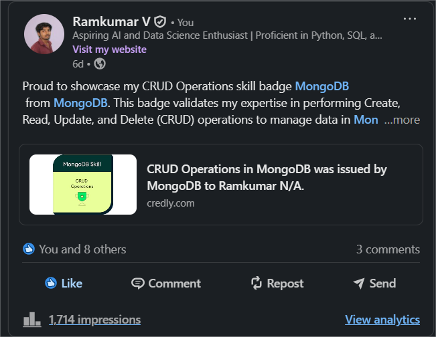The width and height of the screenshot is (436, 337).
Task: Show reactions list You and 8 others
Action: [x=82, y=249]
